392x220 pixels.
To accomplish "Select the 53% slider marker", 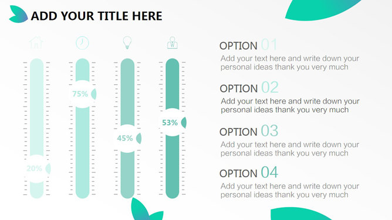I will [173, 122].
